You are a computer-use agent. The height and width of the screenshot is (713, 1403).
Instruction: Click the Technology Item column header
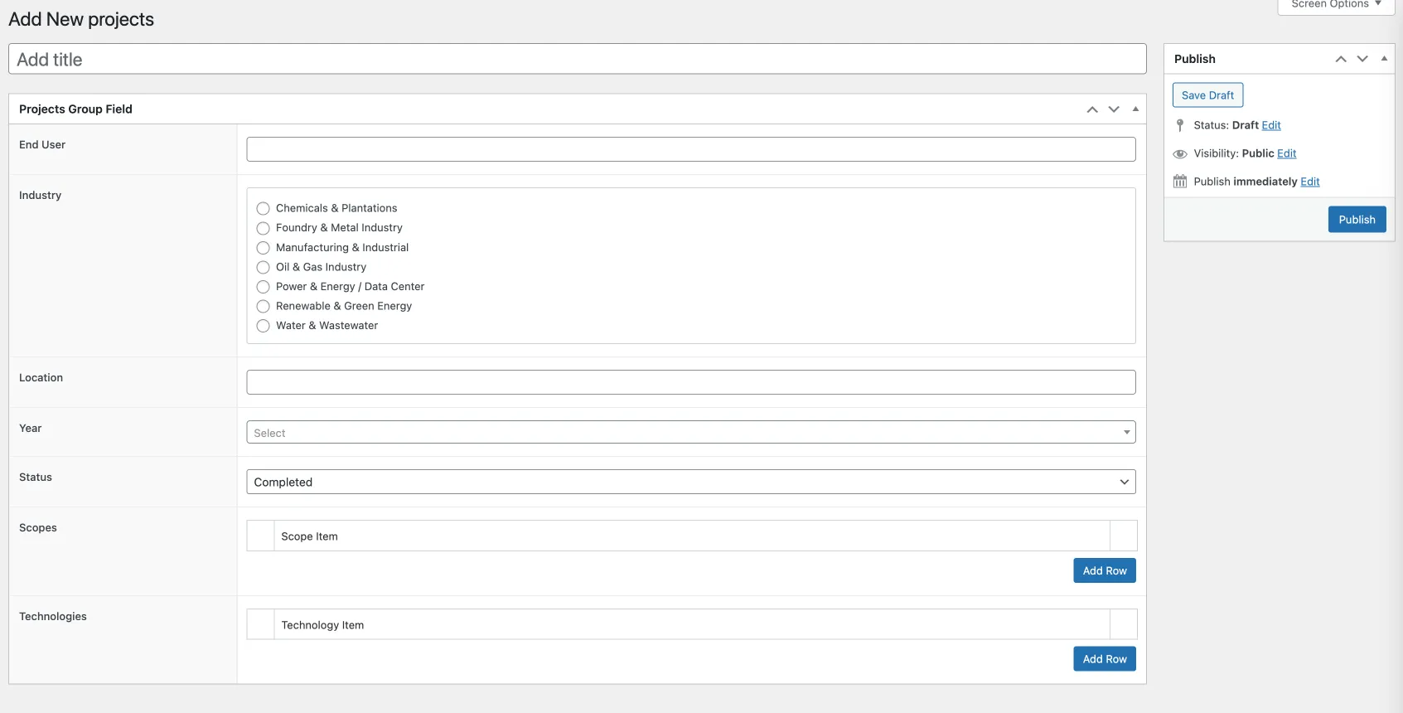pos(691,625)
